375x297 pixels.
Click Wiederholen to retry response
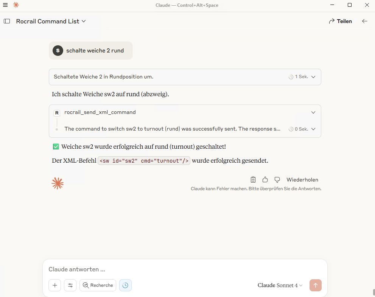[x=302, y=180]
